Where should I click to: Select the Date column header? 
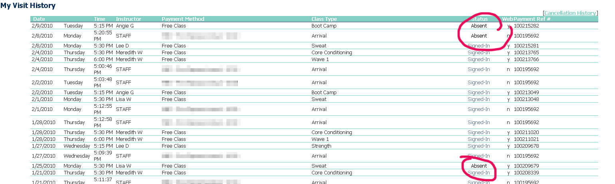click(x=39, y=19)
